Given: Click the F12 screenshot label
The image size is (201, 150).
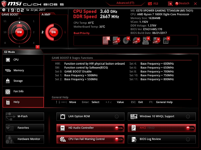Looking at the screenshot, I should point(156,3).
